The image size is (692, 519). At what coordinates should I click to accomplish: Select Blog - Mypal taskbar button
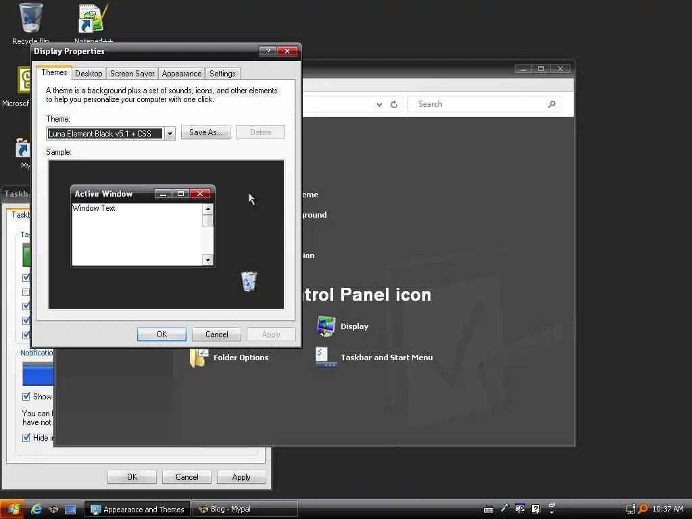click(245, 510)
